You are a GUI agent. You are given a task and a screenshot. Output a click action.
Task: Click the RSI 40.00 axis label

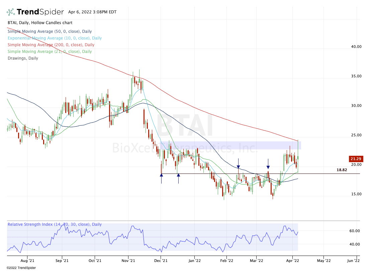point(354,244)
